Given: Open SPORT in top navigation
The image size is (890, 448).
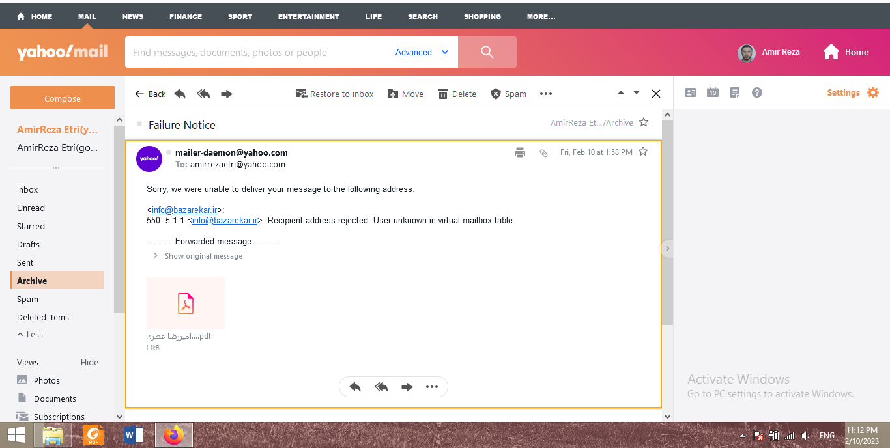Looking at the screenshot, I should pos(240,16).
